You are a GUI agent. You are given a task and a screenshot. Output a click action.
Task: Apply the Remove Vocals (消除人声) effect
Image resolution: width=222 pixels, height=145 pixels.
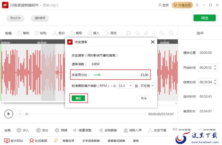[x=132, y=130]
